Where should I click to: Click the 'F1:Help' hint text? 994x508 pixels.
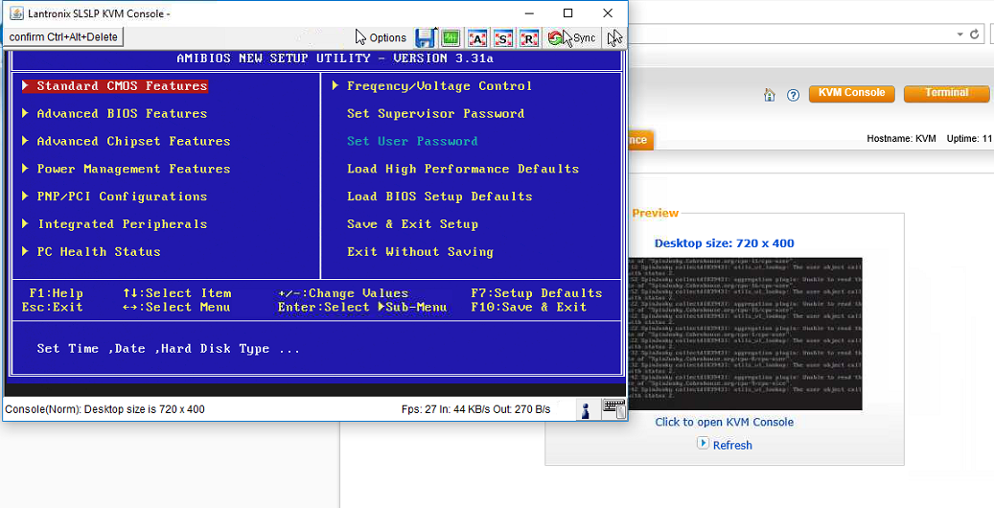point(56,293)
